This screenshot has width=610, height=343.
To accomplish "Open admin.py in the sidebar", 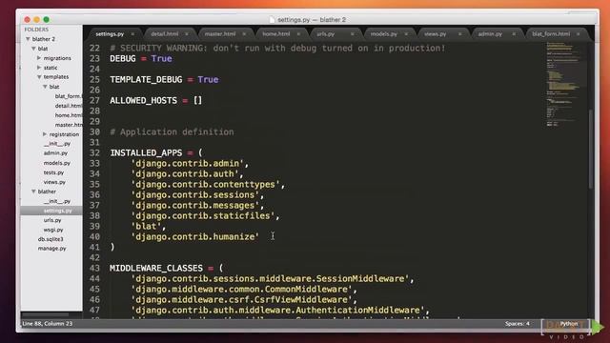I will (55, 153).
